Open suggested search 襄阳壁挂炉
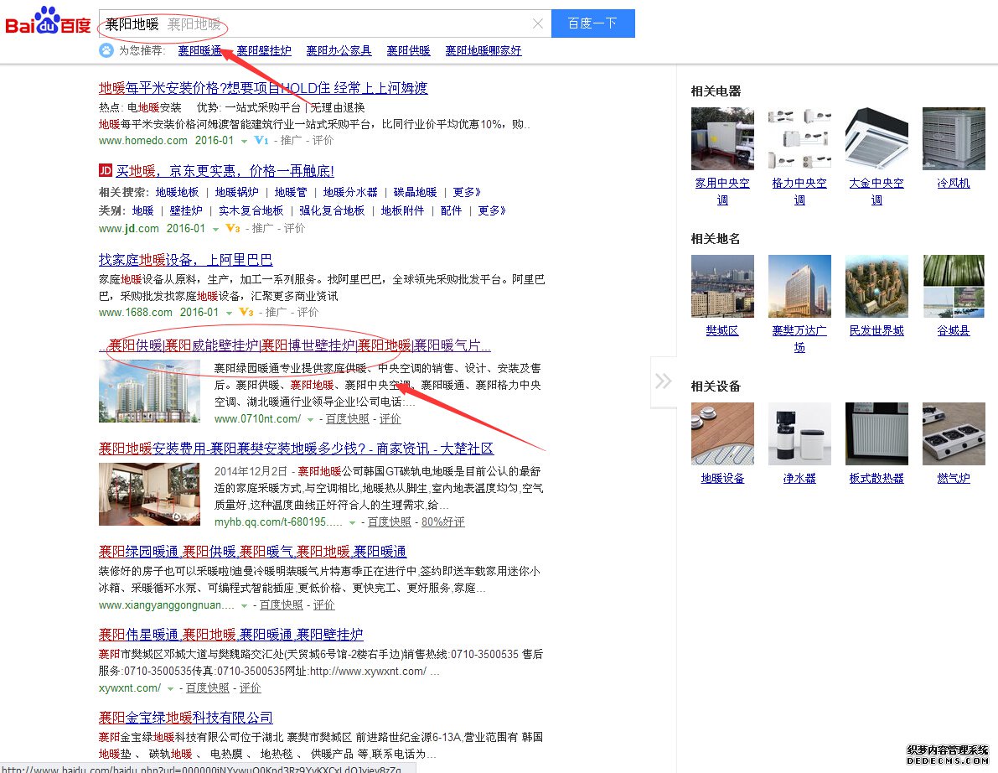Screen dimensions: 998x773 pos(264,50)
